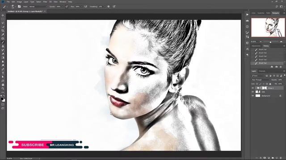Hide the Background layer
Image resolution: width=286 pixels, height=160 pixels.
pos(253,96)
